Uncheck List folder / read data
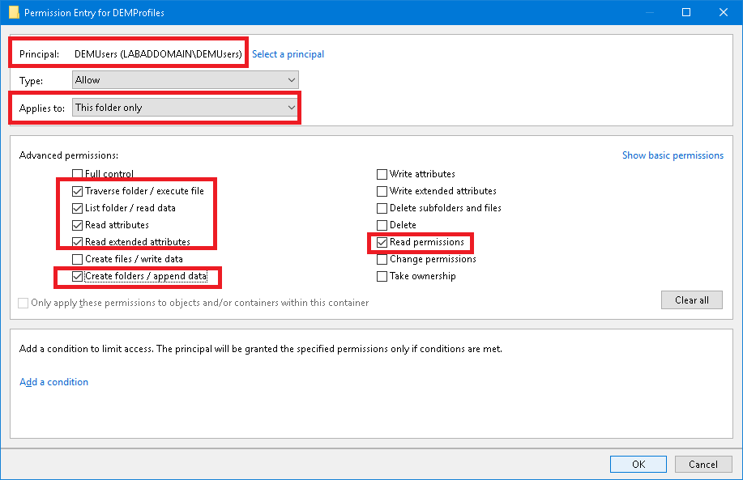Image resolution: width=743 pixels, height=480 pixels. click(77, 208)
